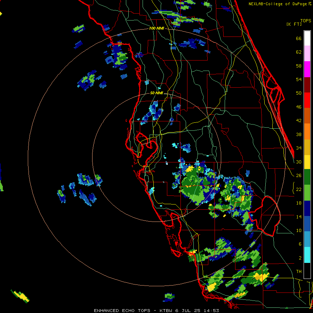Click the medium blue 10-14 kft legend swatch

[x=307, y=224]
